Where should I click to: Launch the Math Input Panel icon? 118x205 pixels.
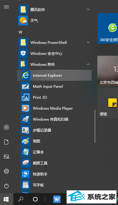26,86
